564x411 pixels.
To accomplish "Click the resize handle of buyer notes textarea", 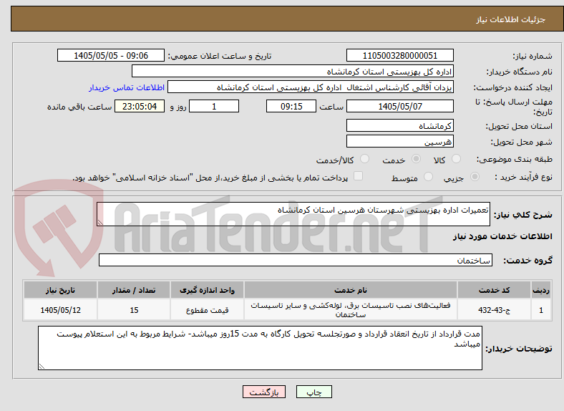I will tap(42, 366).
